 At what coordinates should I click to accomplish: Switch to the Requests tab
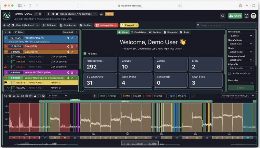tap(170, 32)
